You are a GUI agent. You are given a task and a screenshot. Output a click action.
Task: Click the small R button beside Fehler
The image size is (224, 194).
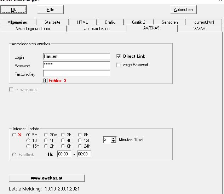tap(45, 81)
